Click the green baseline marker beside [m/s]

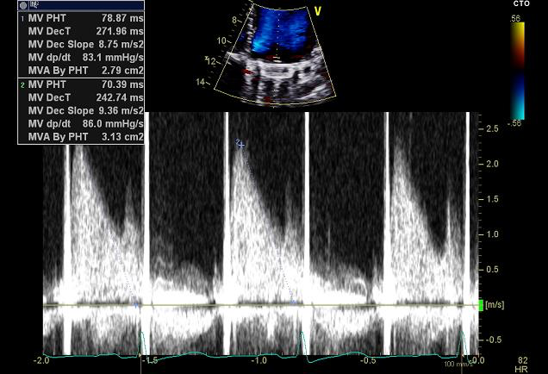480,305
